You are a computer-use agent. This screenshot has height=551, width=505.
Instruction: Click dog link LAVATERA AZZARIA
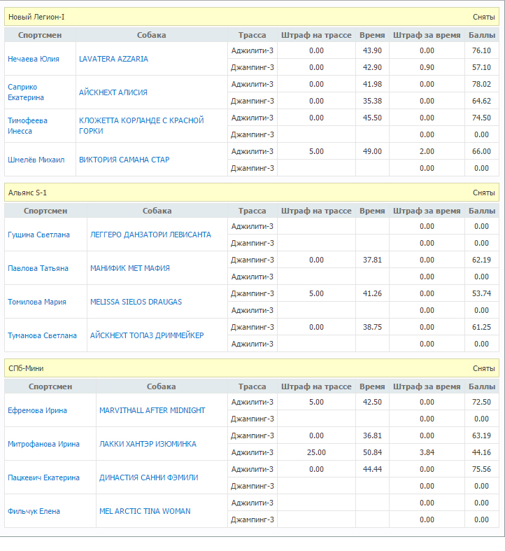pyautogui.click(x=113, y=60)
